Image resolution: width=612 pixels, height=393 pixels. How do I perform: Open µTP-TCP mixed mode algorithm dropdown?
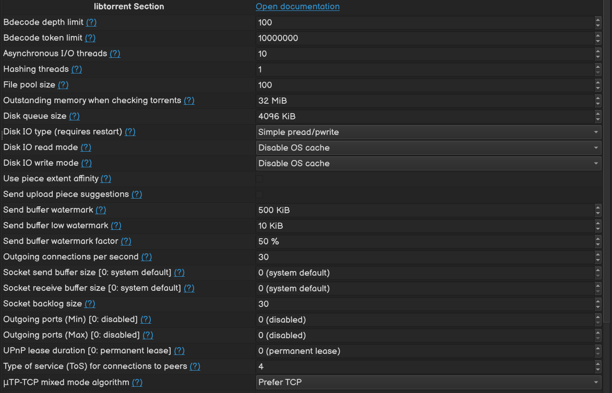coord(428,382)
